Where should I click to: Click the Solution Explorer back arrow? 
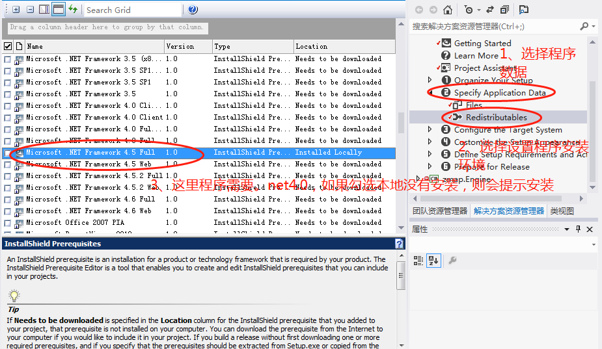pyautogui.click(x=419, y=10)
